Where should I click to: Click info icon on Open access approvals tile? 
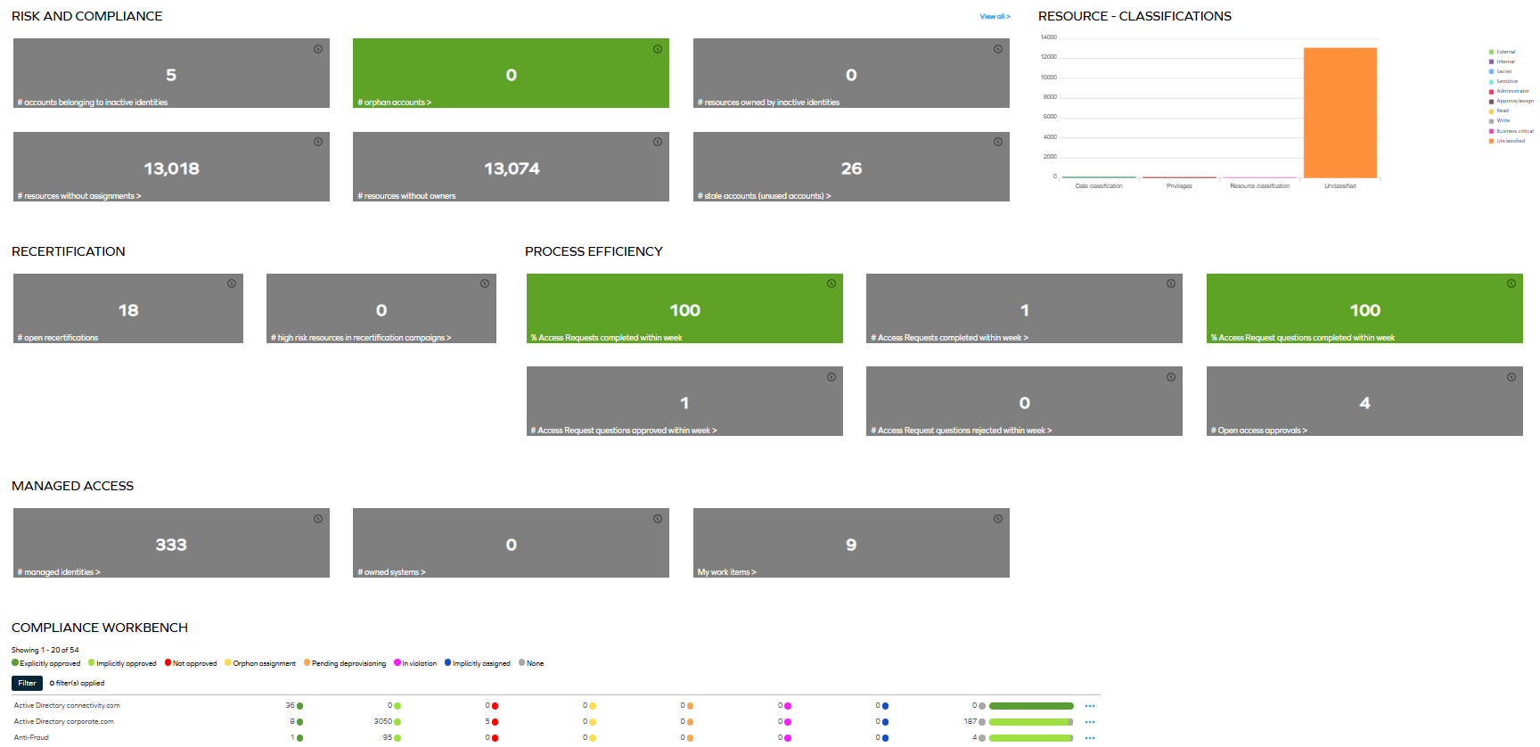1511,377
